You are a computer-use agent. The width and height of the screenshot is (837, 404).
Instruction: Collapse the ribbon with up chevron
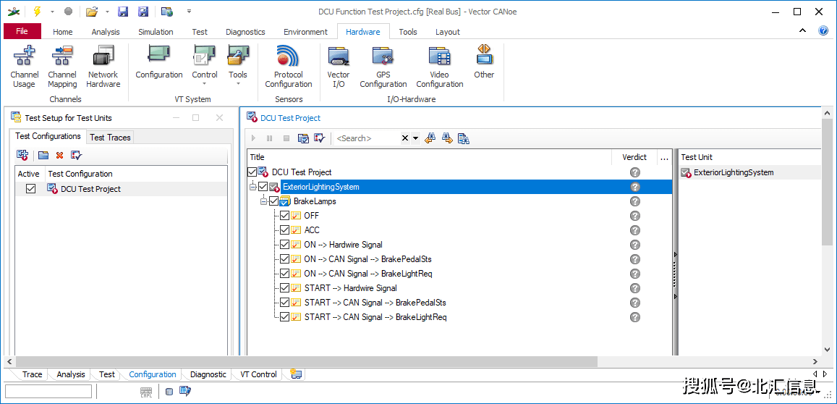802,31
